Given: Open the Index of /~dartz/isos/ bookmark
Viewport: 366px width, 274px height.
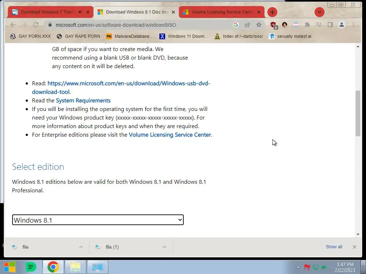Looking at the screenshot, I should (x=239, y=36).
